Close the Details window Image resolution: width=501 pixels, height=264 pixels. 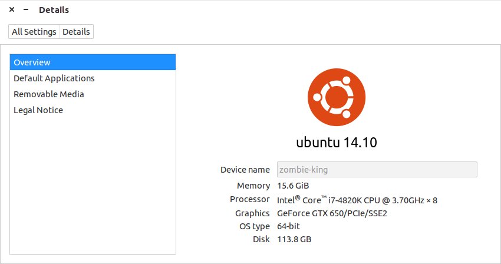[12, 9]
